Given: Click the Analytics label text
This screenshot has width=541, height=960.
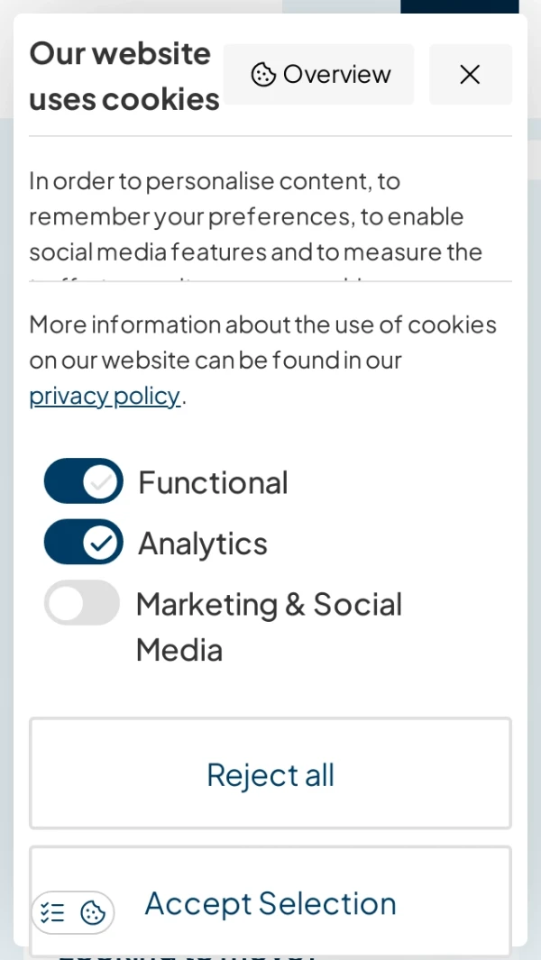Looking at the screenshot, I should (x=203, y=544).
